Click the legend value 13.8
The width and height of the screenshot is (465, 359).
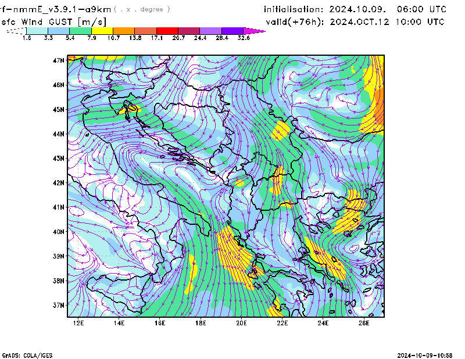click(x=135, y=38)
